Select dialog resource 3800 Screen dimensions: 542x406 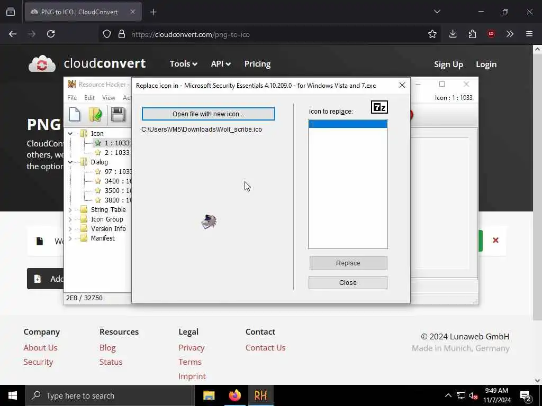click(118, 200)
